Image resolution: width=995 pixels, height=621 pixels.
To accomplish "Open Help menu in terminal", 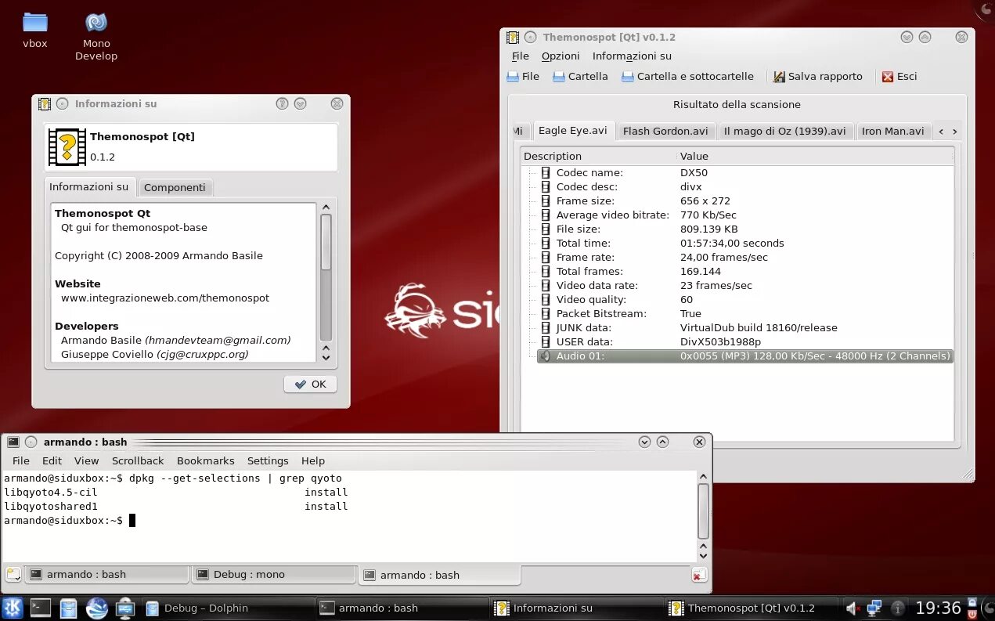I will (313, 460).
